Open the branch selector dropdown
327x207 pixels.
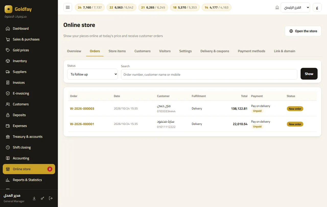tap(295, 7)
